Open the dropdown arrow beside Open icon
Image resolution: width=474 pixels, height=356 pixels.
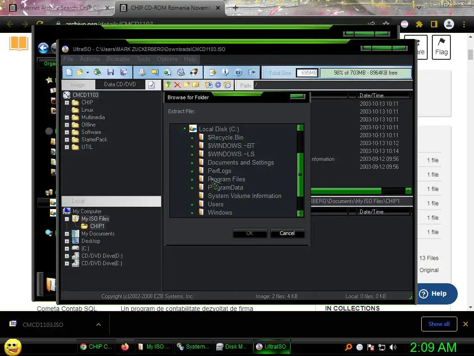tap(87, 73)
